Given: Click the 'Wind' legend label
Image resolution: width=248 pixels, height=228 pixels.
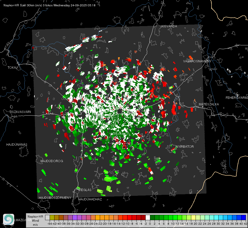Looking at the screenshot, I should click(35, 220).
